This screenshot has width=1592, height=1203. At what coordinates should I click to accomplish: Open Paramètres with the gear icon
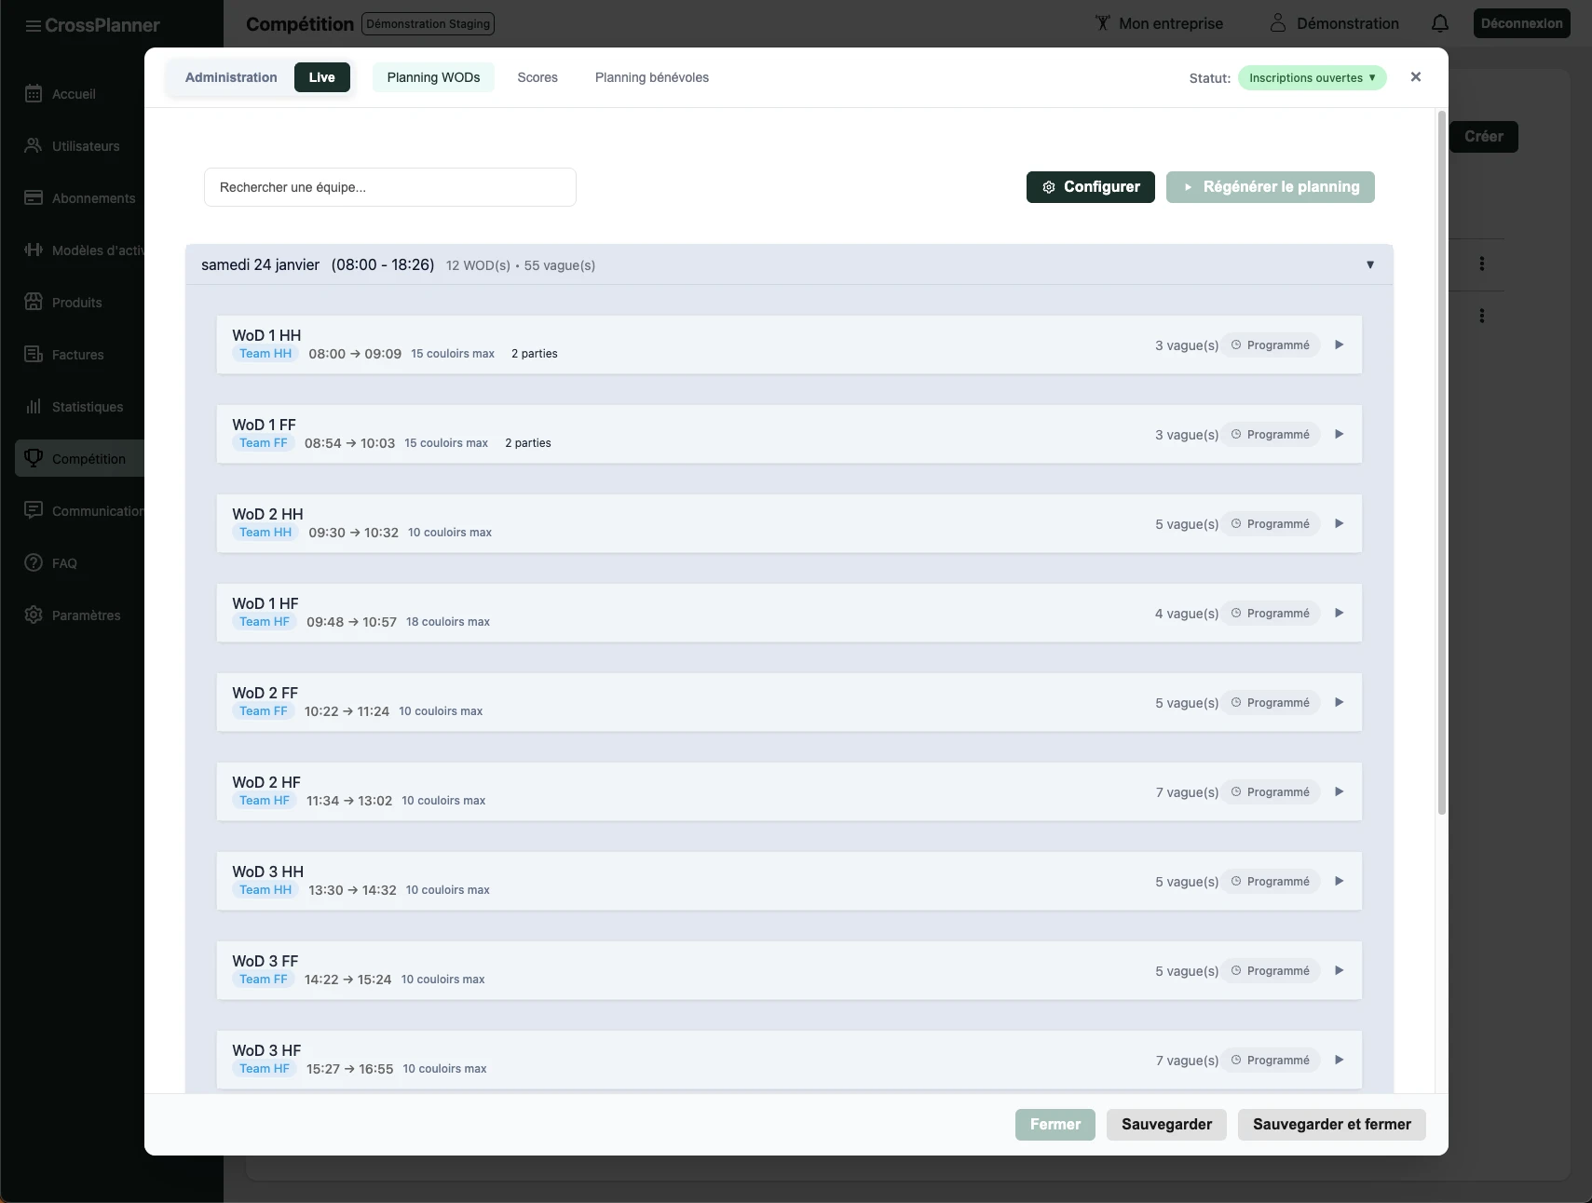(34, 615)
